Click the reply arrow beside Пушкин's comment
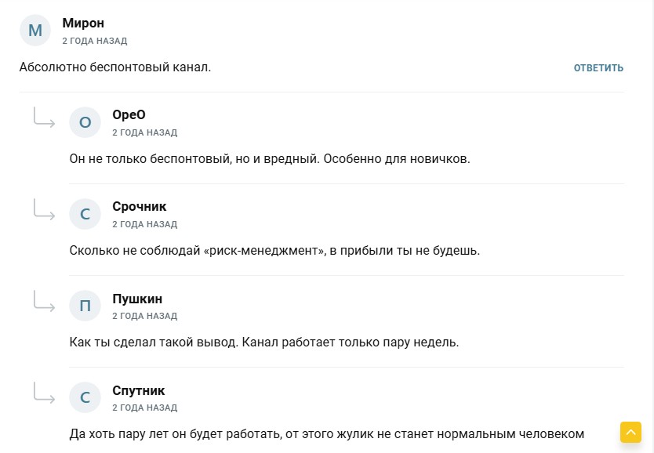This screenshot has width=654, height=453. pyautogui.click(x=44, y=300)
